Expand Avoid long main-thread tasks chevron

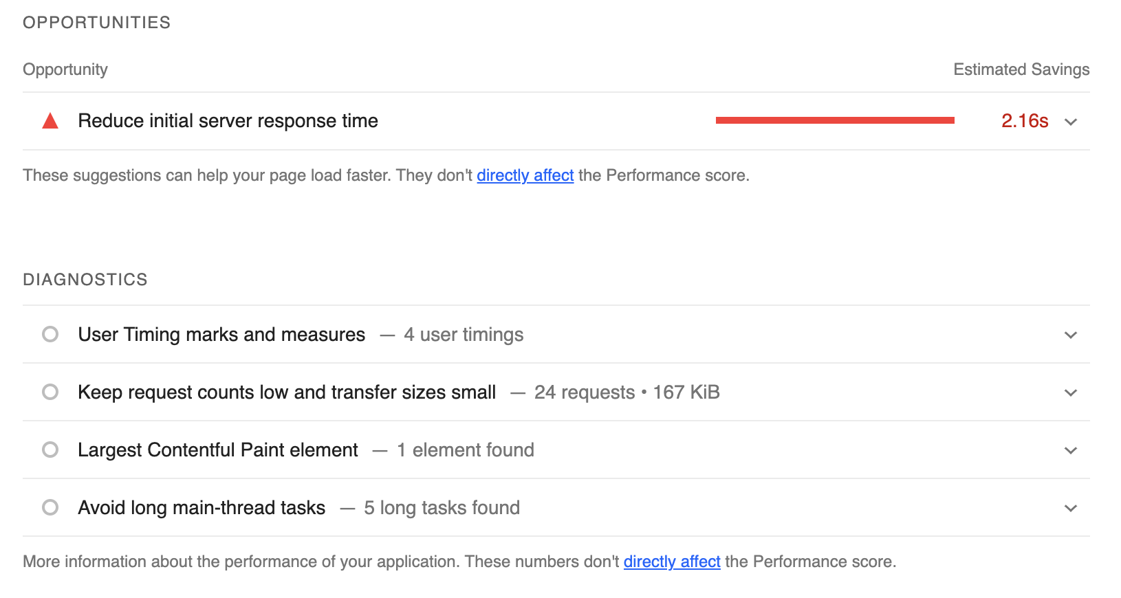1071,509
